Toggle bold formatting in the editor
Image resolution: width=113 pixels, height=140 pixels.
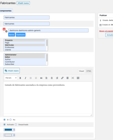coord(20,78)
